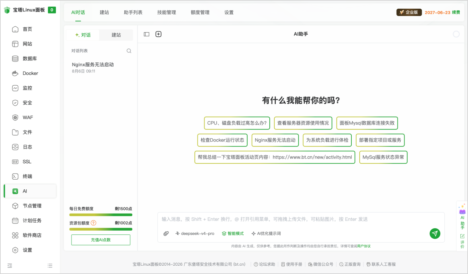Viewport: 468px width, 274px height.
Task: Open the 技能管理 tab
Action: [x=167, y=12]
